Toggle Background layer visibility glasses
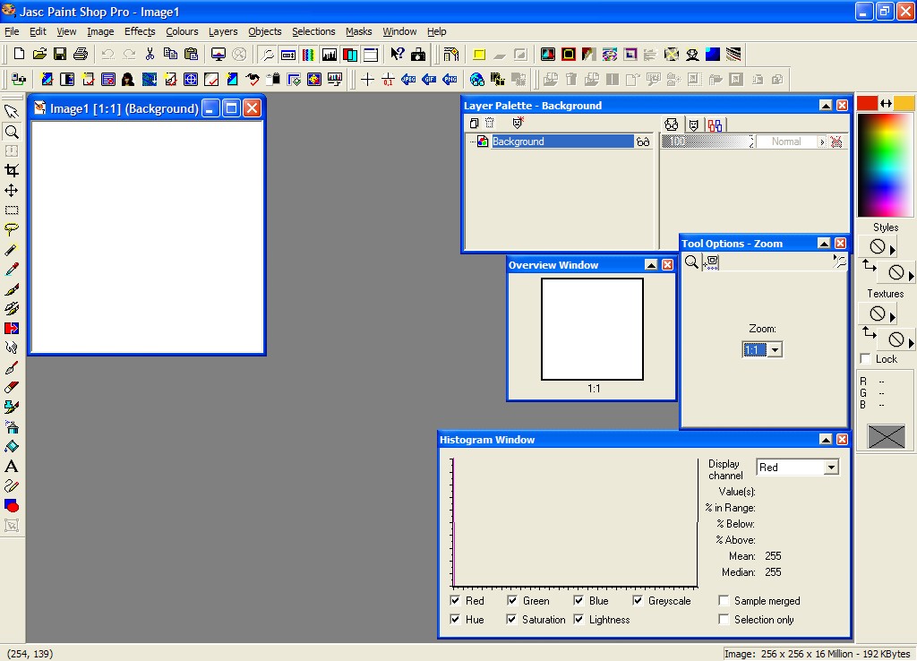Screen dimensions: 917x661 coord(643,142)
